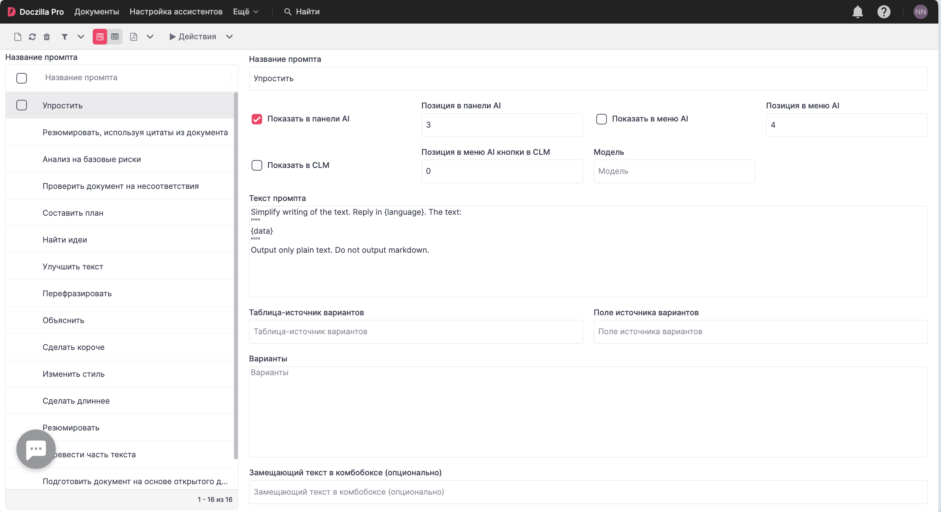Image resolution: width=941 pixels, height=512 pixels.
Task: Open the chat bubble widget
Action: click(x=36, y=449)
